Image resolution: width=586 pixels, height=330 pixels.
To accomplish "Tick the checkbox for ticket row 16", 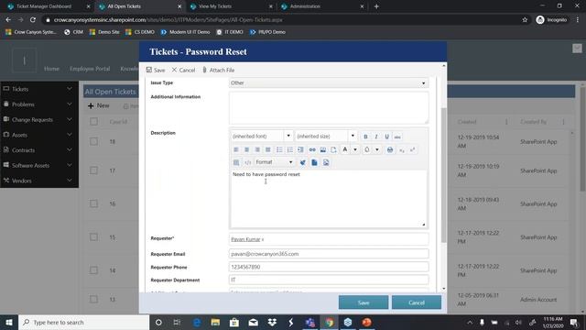I will point(93,203).
